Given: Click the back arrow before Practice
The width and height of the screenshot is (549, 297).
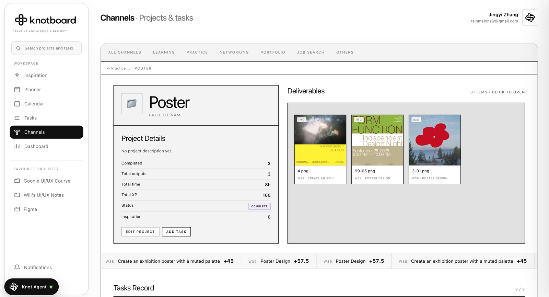Looking at the screenshot, I should (108, 68).
